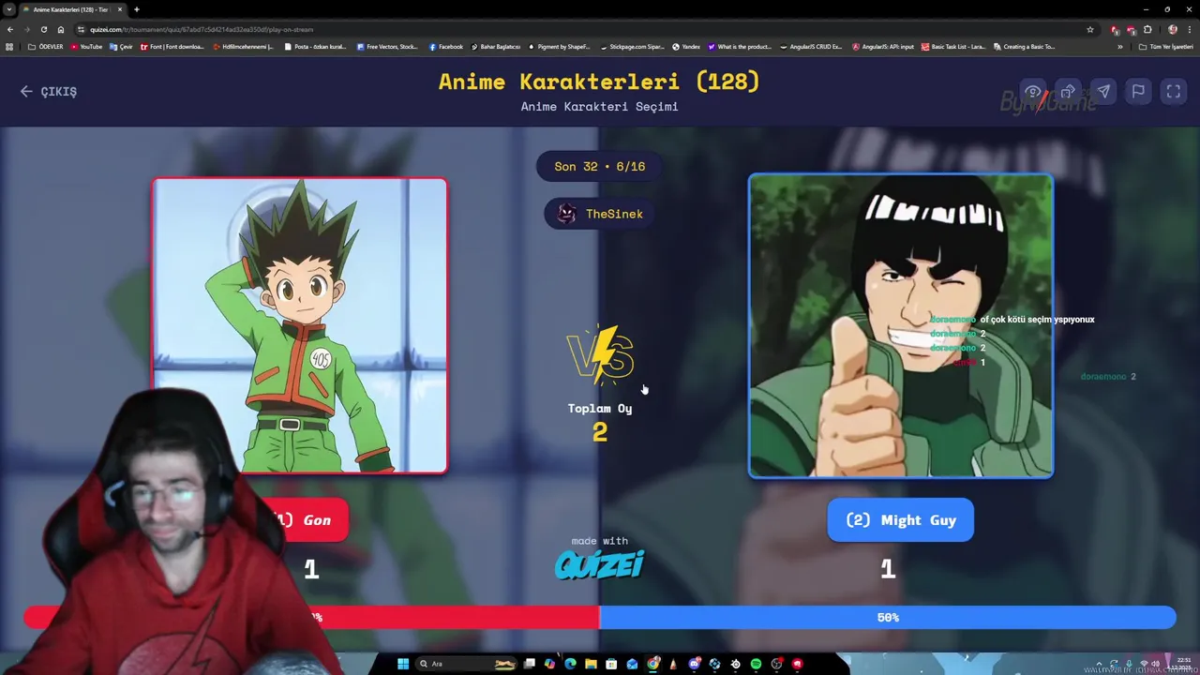
Task: Open the tab search dropdown arrow
Action: [x=8, y=9]
